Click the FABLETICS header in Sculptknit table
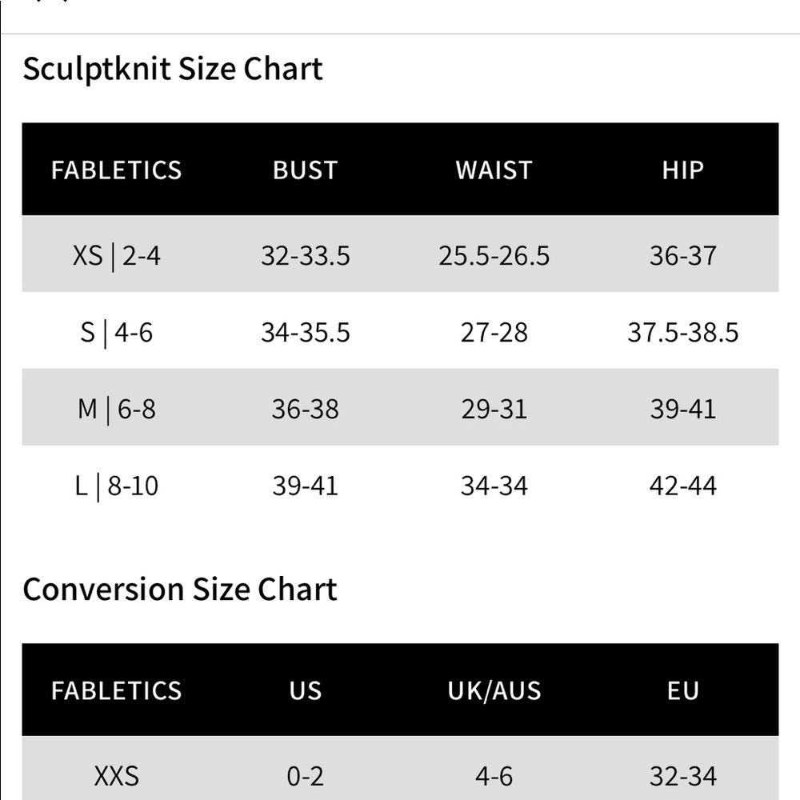 (116, 170)
